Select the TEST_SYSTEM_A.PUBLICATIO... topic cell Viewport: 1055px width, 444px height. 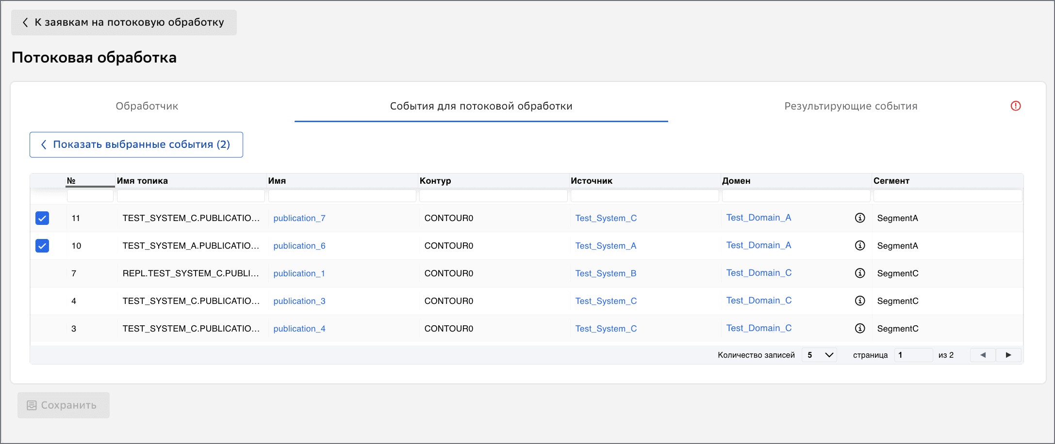coord(191,246)
